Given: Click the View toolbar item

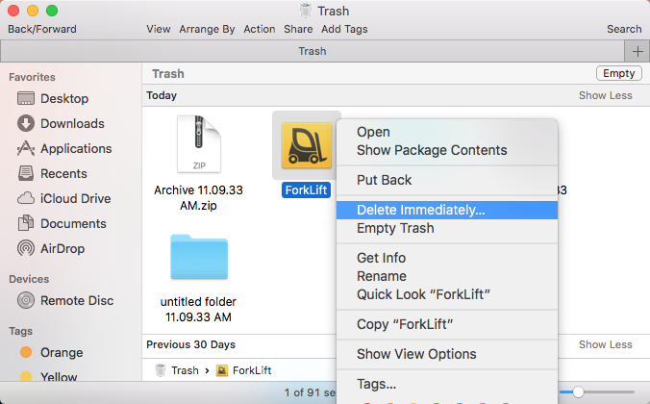Looking at the screenshot, I should click(159, 29).
